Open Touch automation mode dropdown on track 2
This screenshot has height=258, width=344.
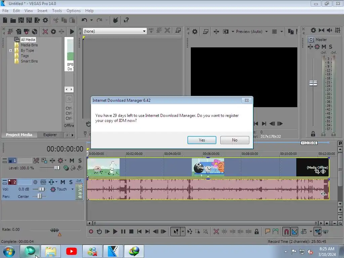coord(73,189)
